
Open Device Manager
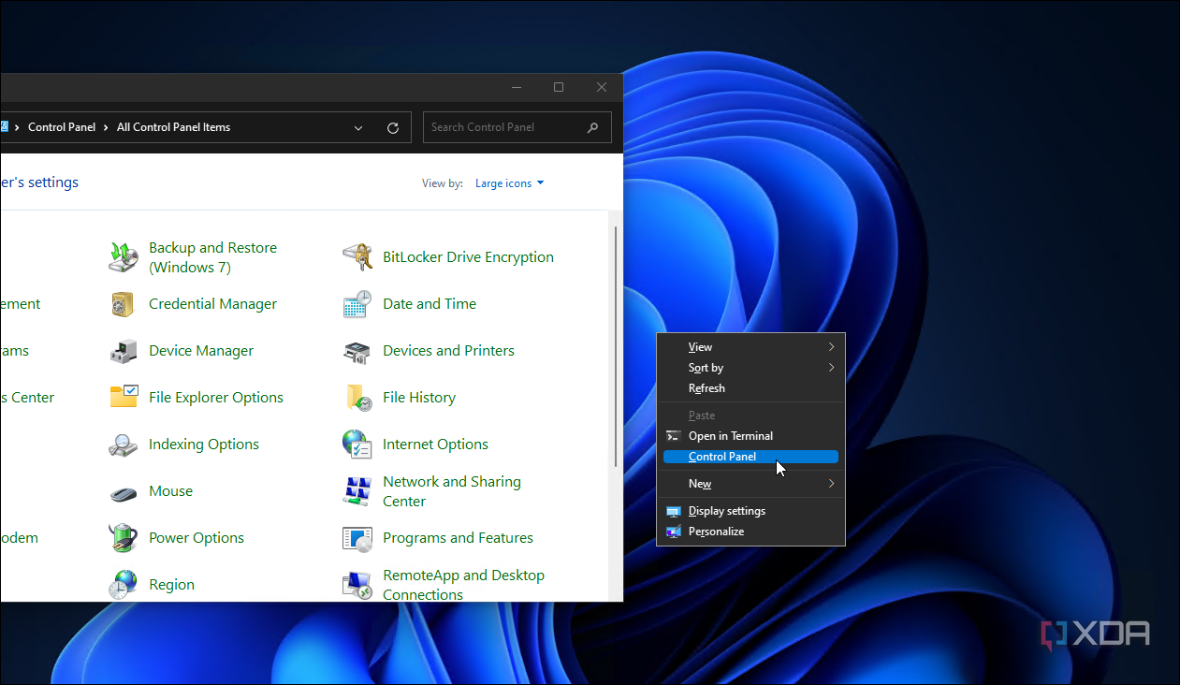coord(200,350)
